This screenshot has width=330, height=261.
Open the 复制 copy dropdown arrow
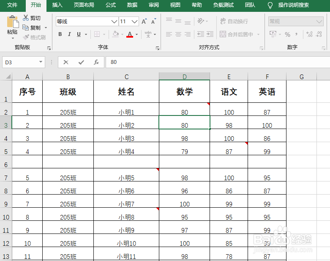[x=46, y=27]
